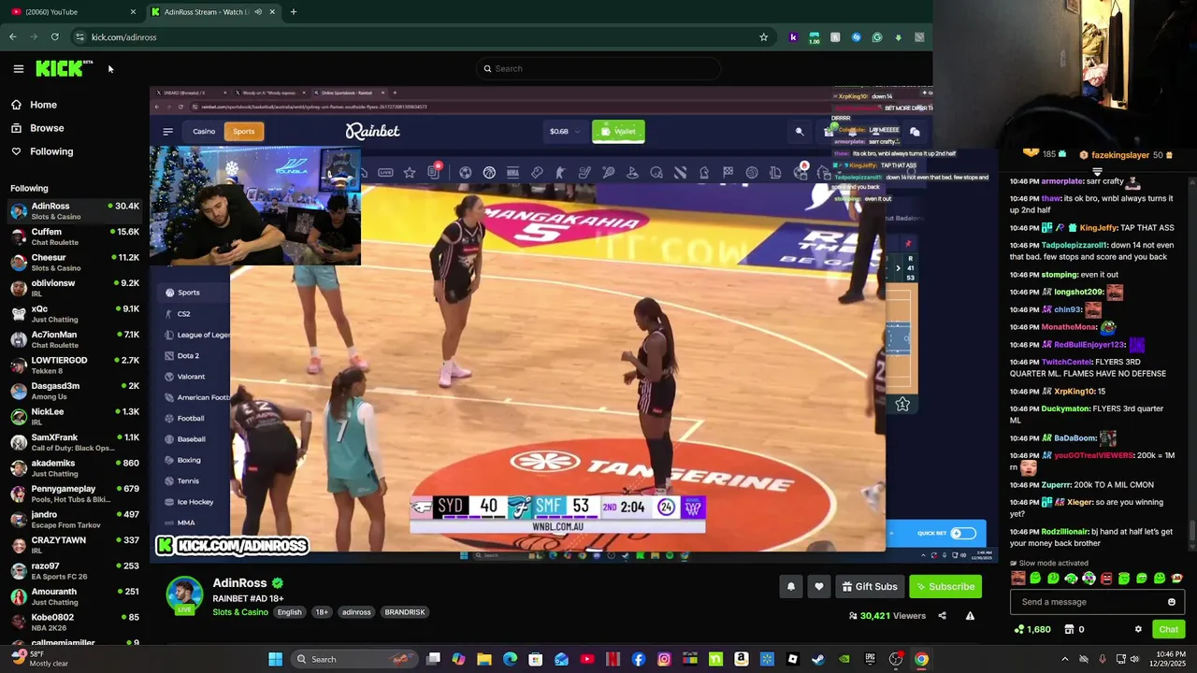The image size is (1197, 673).
Task: Click the 18+ tag
Action: tap(322, 612)
